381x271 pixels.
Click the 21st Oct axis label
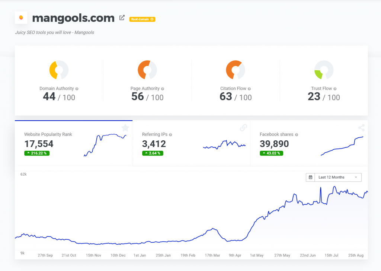click(x=69, y=255)
